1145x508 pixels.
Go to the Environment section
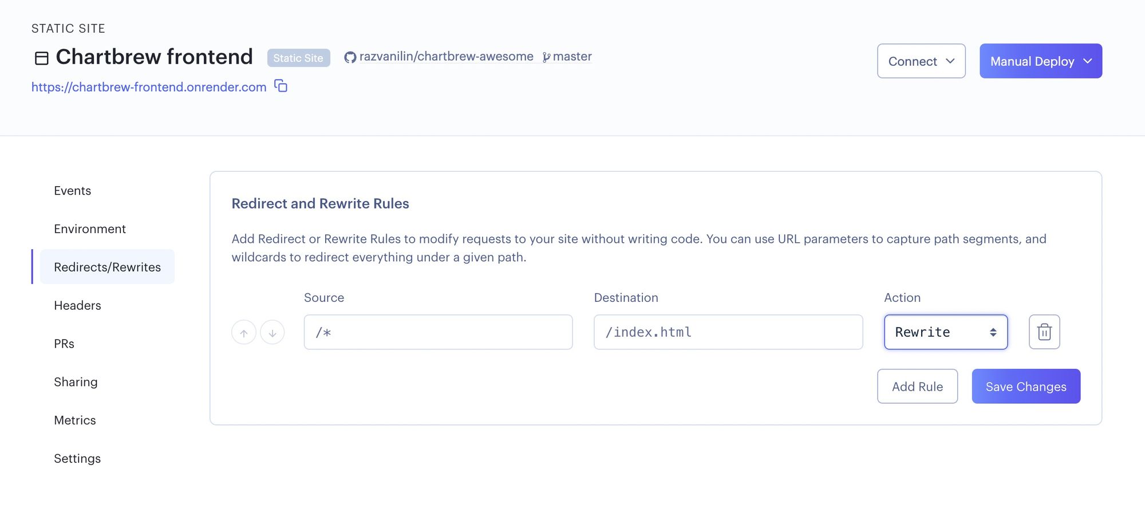[90, 229]
